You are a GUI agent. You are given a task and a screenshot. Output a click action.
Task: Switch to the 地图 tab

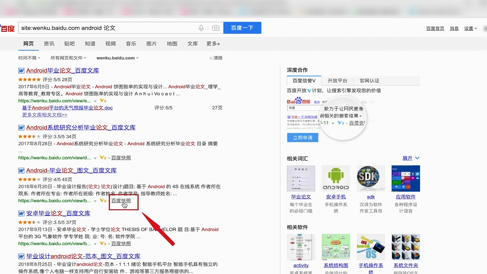point(172,44)
